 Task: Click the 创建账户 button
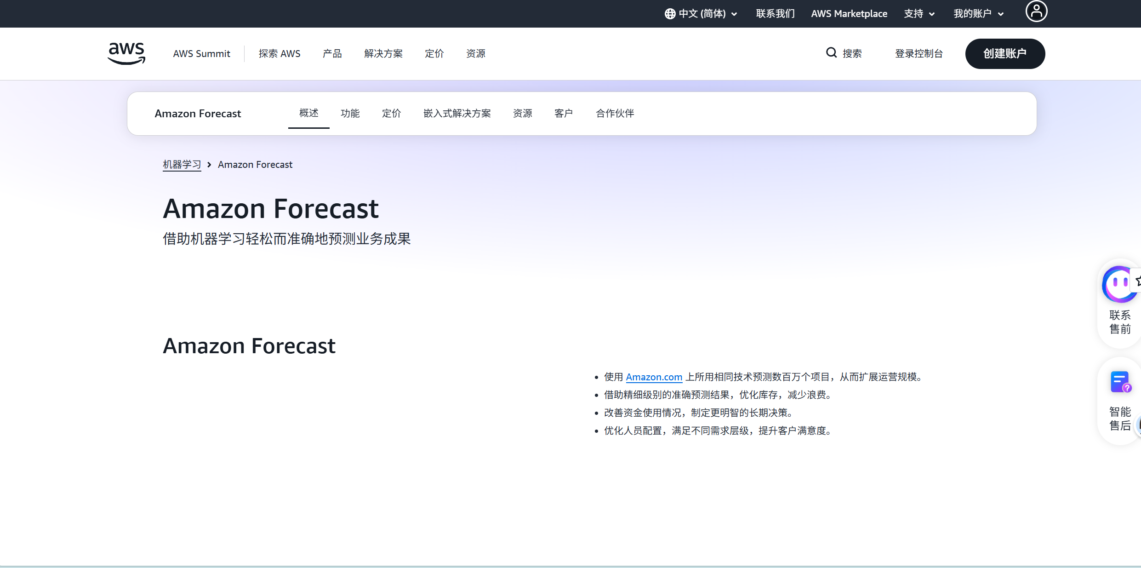[1005, 54]
